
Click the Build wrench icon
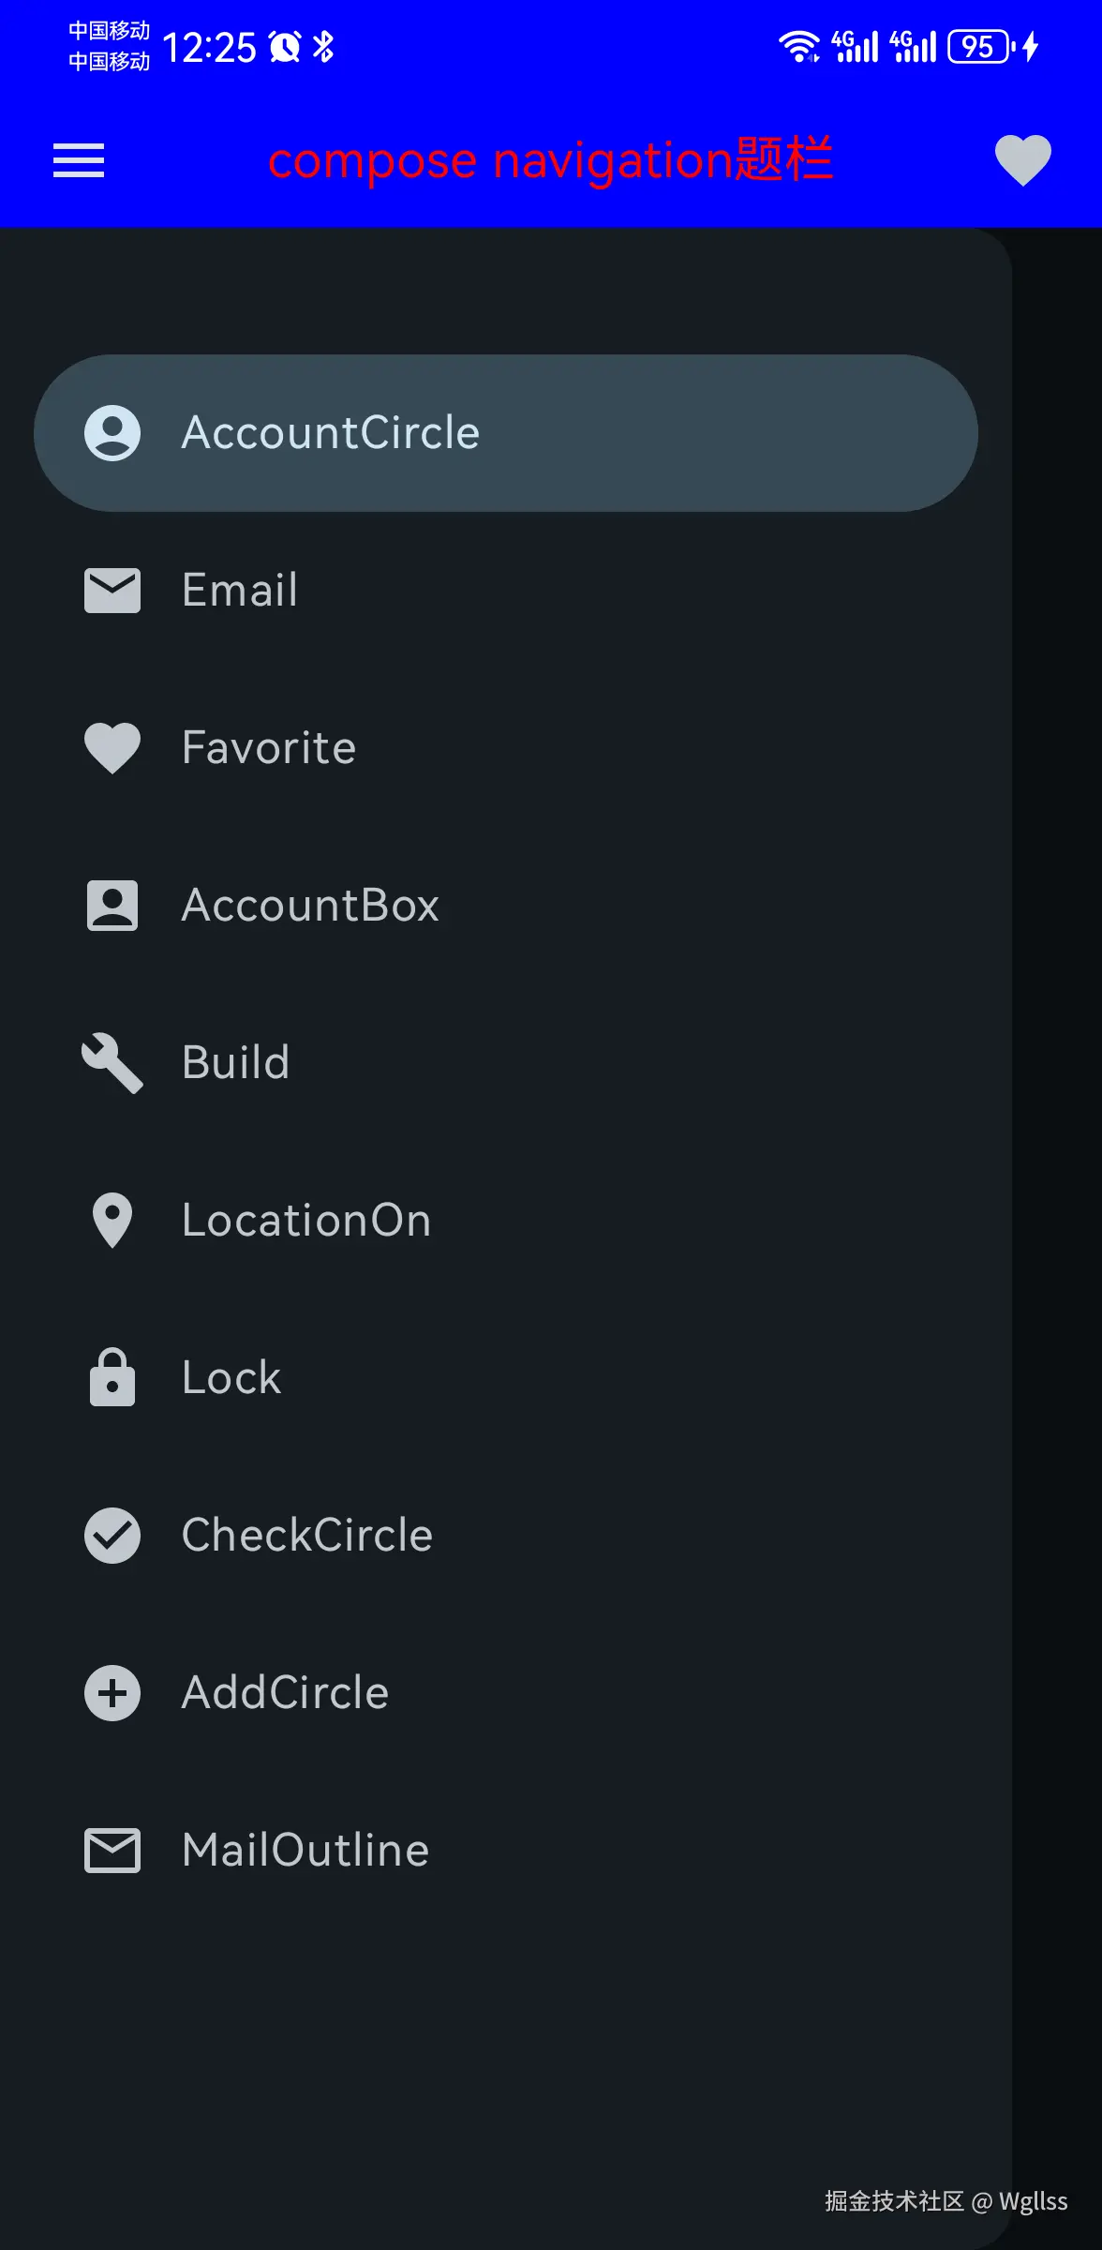click(112, 1063)
